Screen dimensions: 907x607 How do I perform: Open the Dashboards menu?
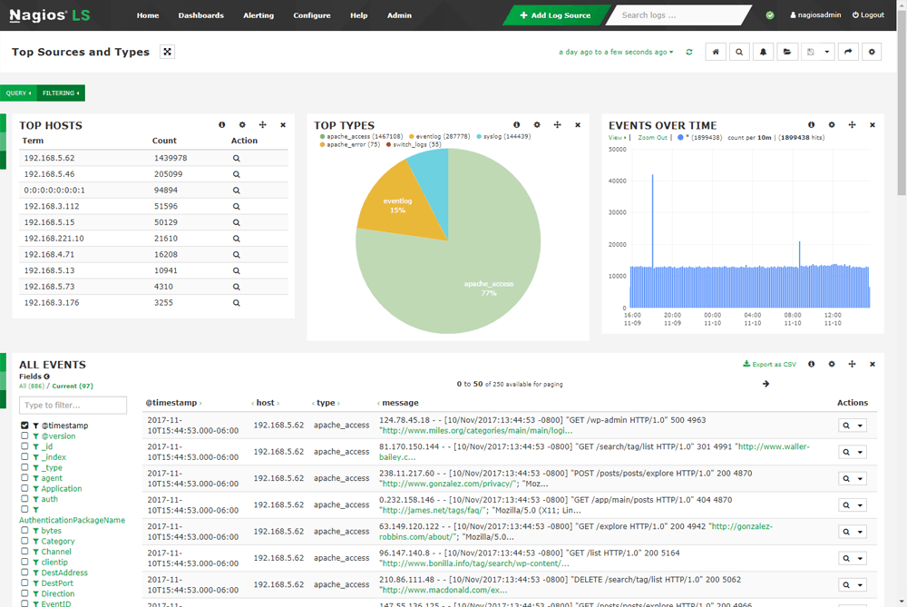[x=200, y=15]
